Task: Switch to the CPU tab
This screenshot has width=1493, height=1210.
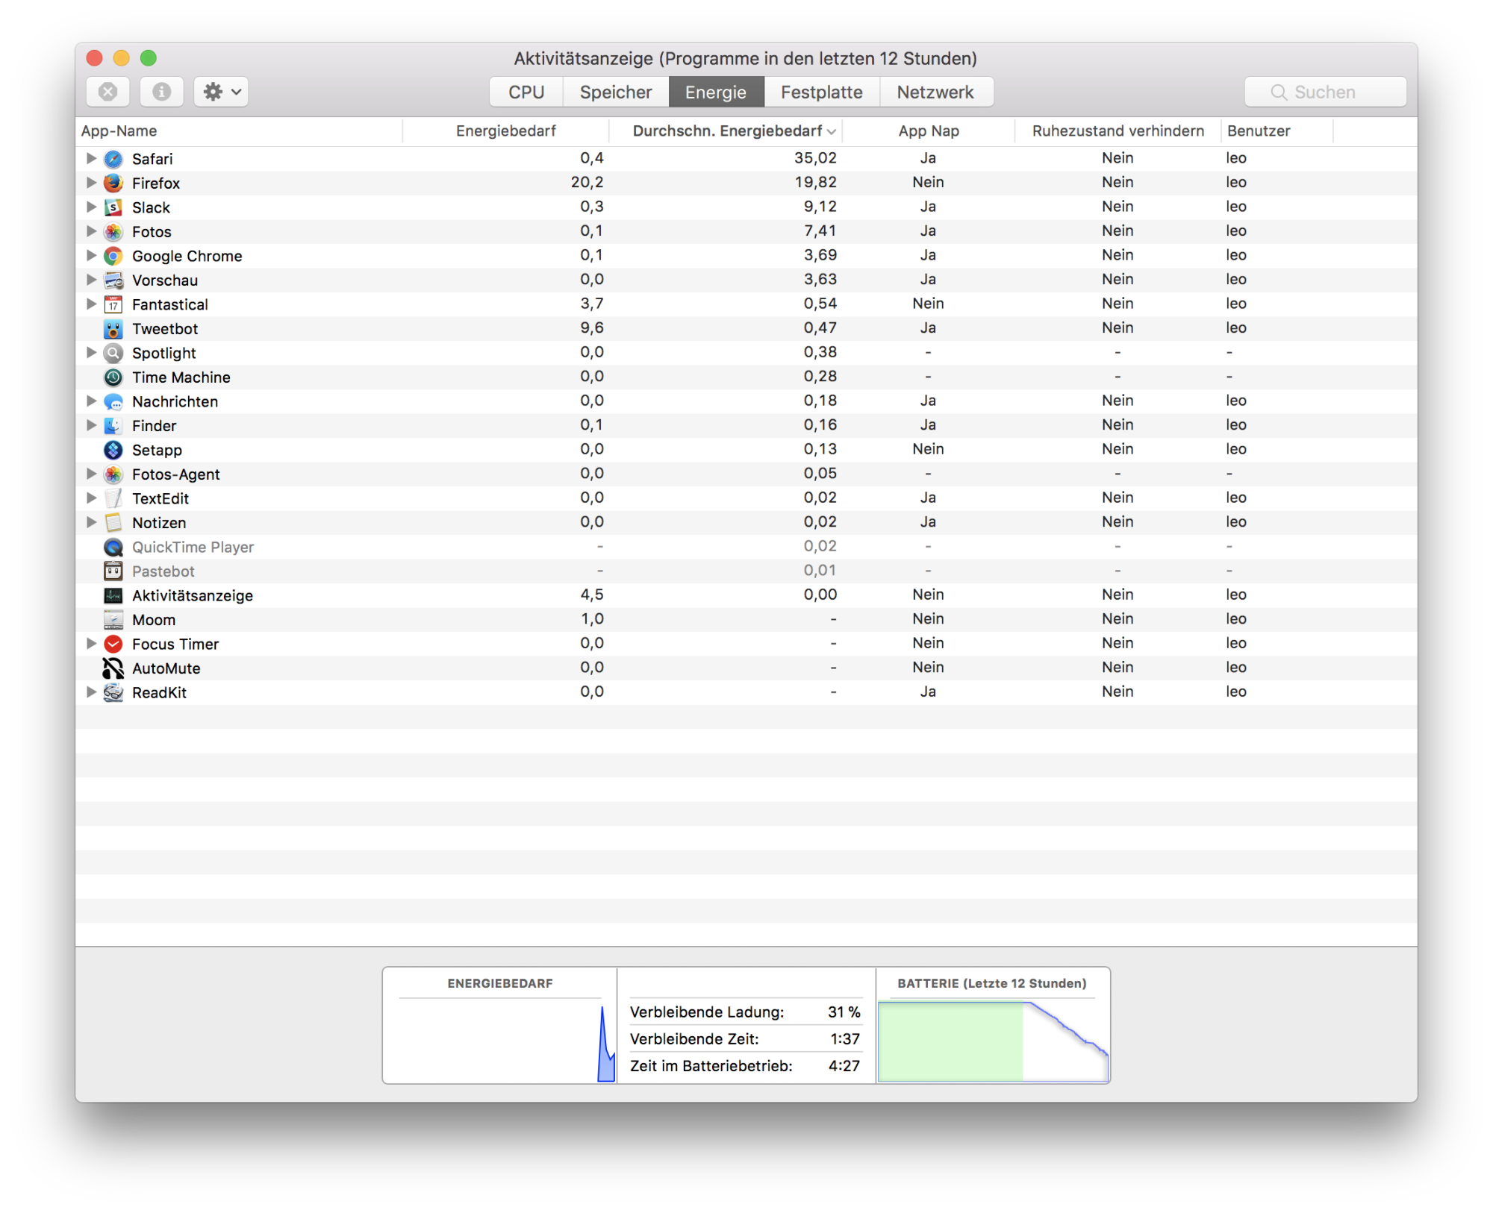Action: coord(526,92)
